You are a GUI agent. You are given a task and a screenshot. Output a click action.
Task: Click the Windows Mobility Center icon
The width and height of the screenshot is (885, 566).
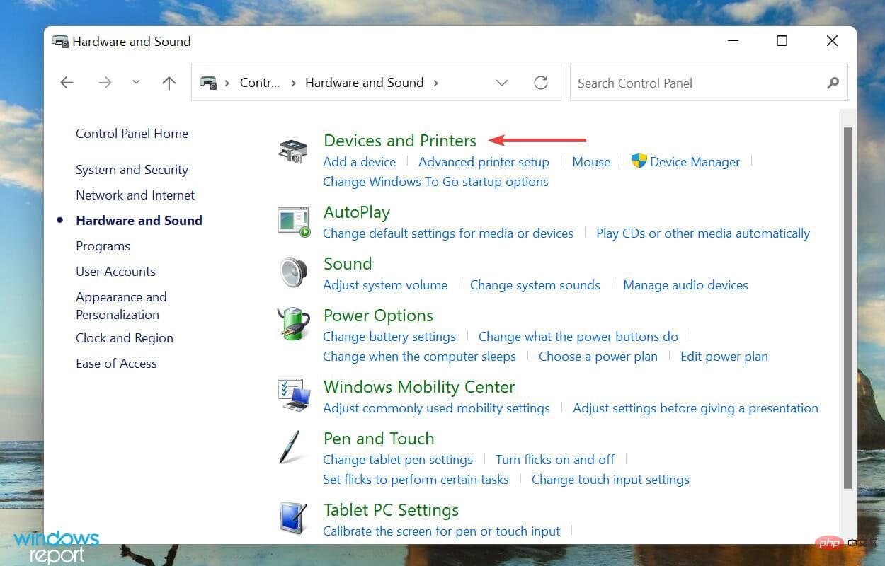[x=294, y=396]
